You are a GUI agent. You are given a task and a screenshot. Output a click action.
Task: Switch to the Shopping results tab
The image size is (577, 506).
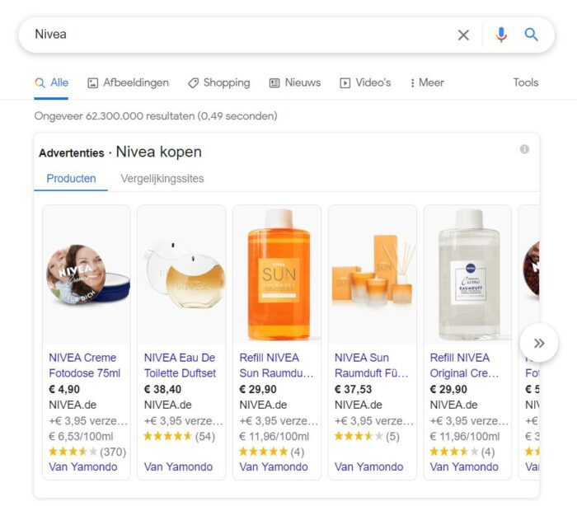pyautogui.click(x=218, y=82)
